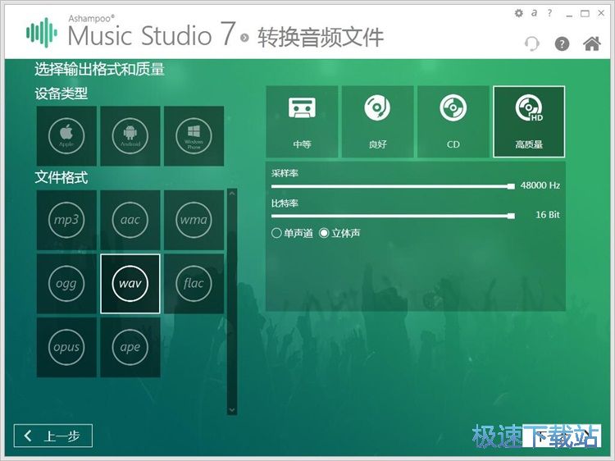Select the Android device type icon
This screenshot has width=615, height=461.
tap(130, 135)
